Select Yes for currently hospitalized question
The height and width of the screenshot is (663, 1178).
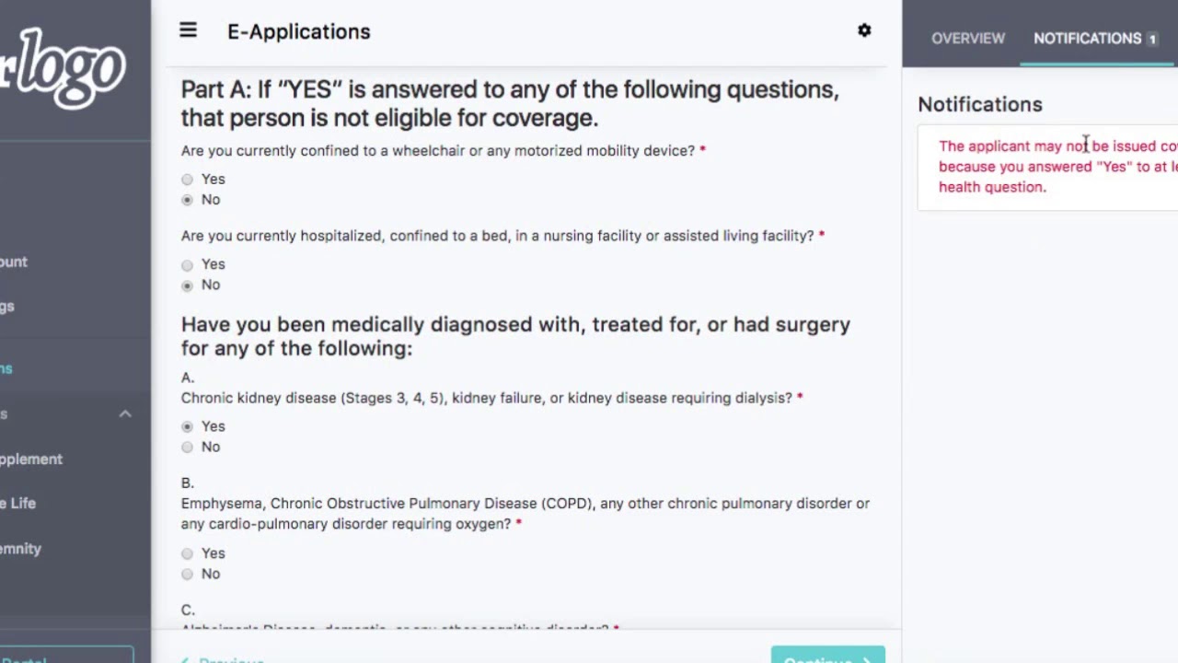[x=188, y=265]
